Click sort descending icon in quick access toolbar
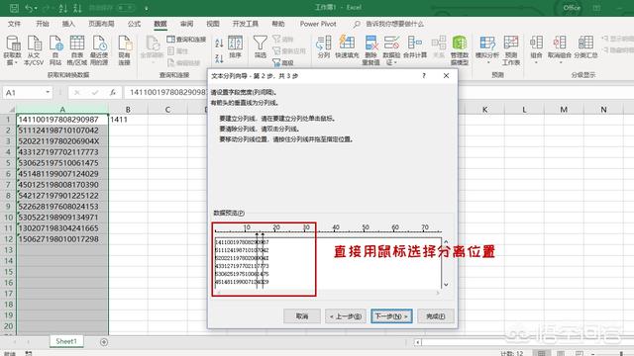 (77, 8)
